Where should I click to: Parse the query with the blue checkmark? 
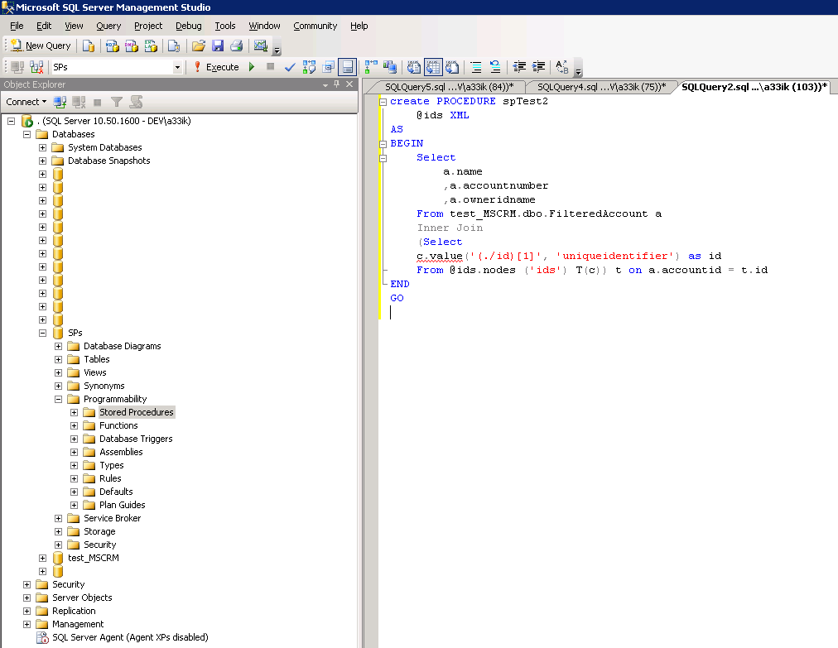(290, 67)
